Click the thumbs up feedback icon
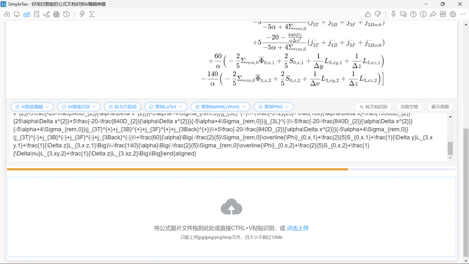The image size is (469, 264). 368,14
